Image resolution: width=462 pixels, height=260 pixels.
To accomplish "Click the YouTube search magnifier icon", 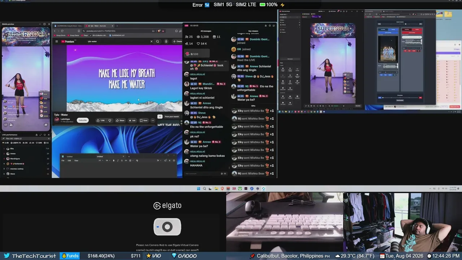I will (x=157, y=42).
